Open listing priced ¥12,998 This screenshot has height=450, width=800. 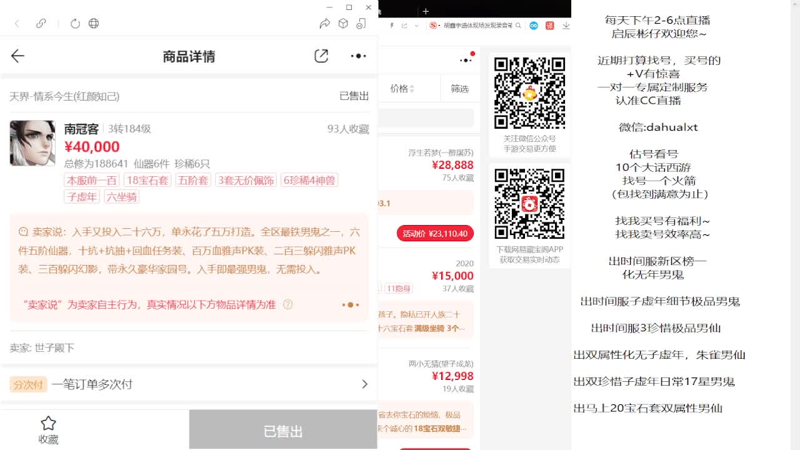(452, 376)
